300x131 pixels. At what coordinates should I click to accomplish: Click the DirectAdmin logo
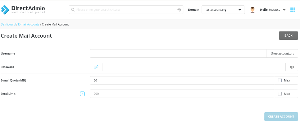[23, 10]
